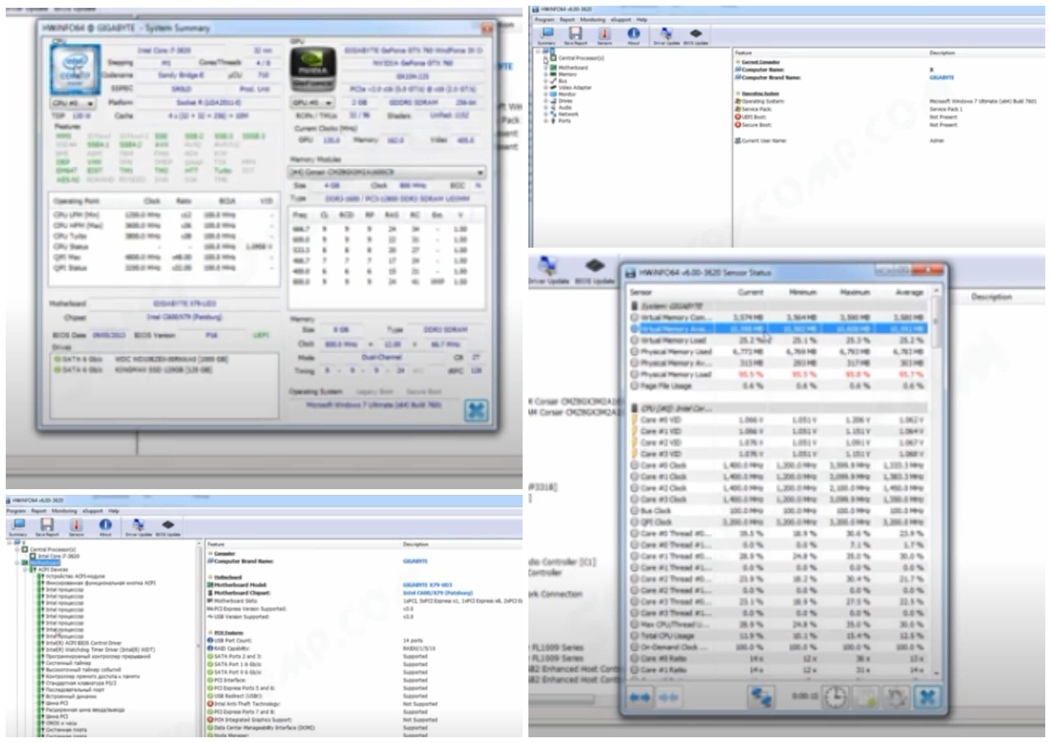
Task: Click the Intel C600/X79 (Patsburg) chipset link
Action: pyautogui.click(x=437, y=593)
